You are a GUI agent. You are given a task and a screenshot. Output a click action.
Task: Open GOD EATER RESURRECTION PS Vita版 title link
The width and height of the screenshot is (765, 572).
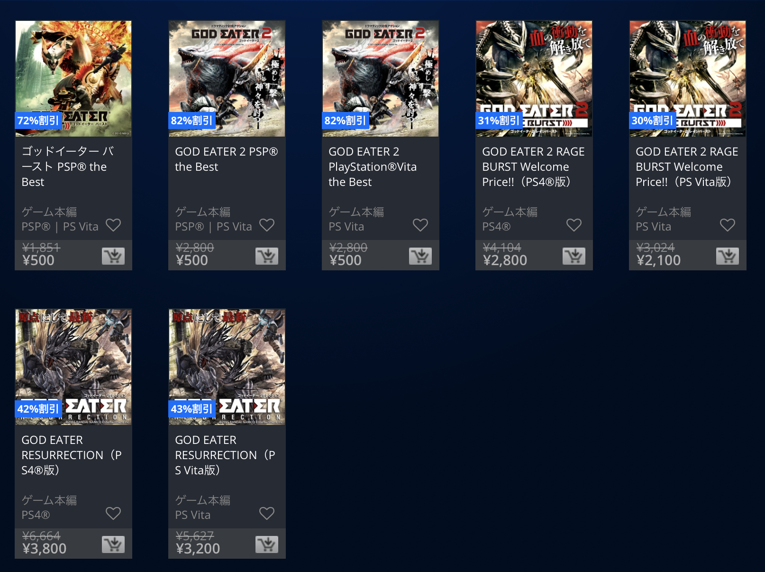click(x=225, y=455)
